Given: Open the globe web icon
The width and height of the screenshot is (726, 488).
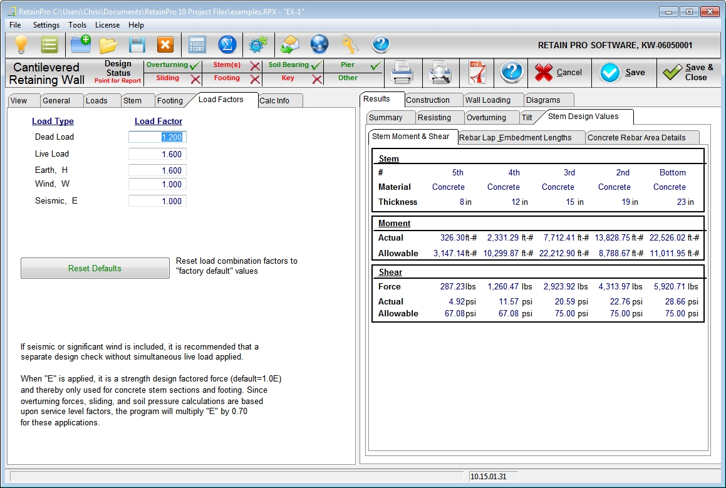Looking at the screenshot, I should [319, 45].
